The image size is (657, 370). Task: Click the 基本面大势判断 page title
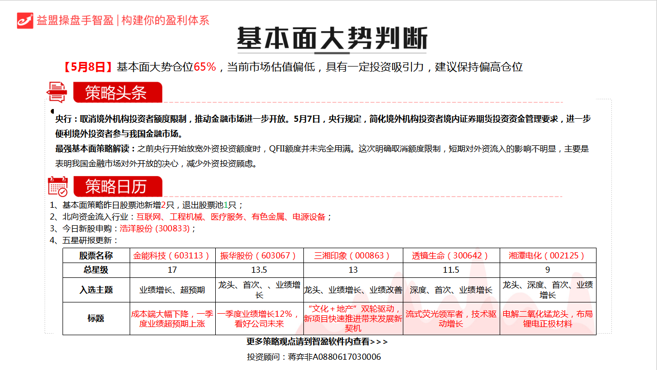point(332,38)
